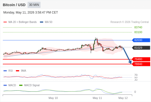Click the green 83740 resistance label
Viewport: 151px width, 102px height.
(x=138, y=27)
